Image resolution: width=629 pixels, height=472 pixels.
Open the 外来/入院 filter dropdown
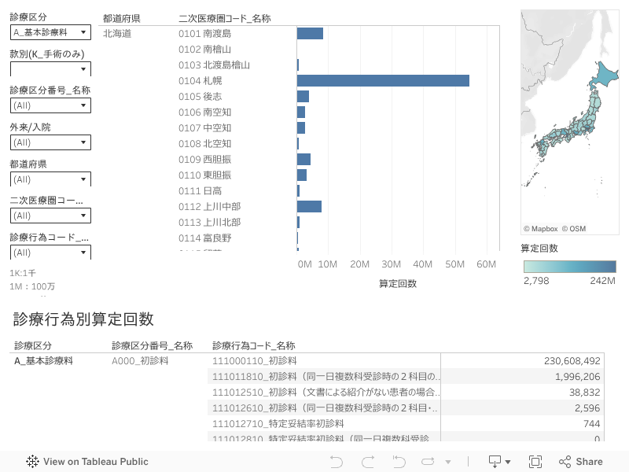pos(50,142)
